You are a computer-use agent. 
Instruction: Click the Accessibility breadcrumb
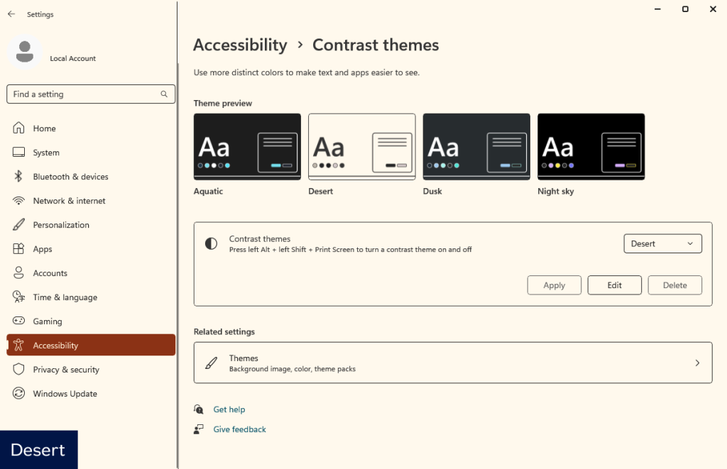pyautogui.click(x=240, y=45)
